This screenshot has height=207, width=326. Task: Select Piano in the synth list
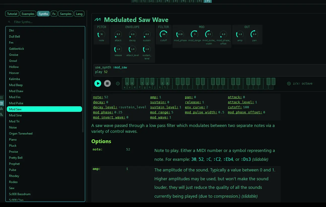click(44, 140)
